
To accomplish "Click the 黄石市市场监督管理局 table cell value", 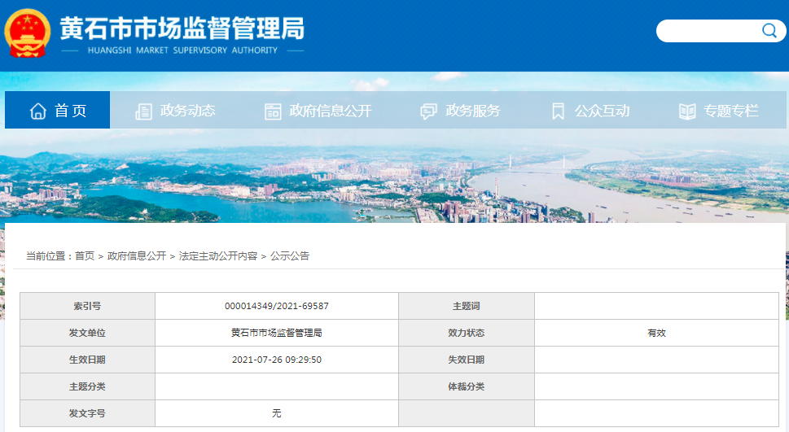I will click(277, 333).
